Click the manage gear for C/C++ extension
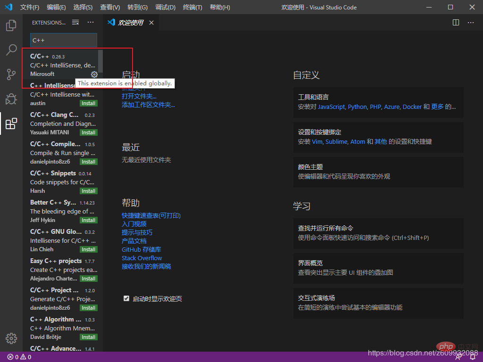483x362 pixels. click(x=94, y=74)
